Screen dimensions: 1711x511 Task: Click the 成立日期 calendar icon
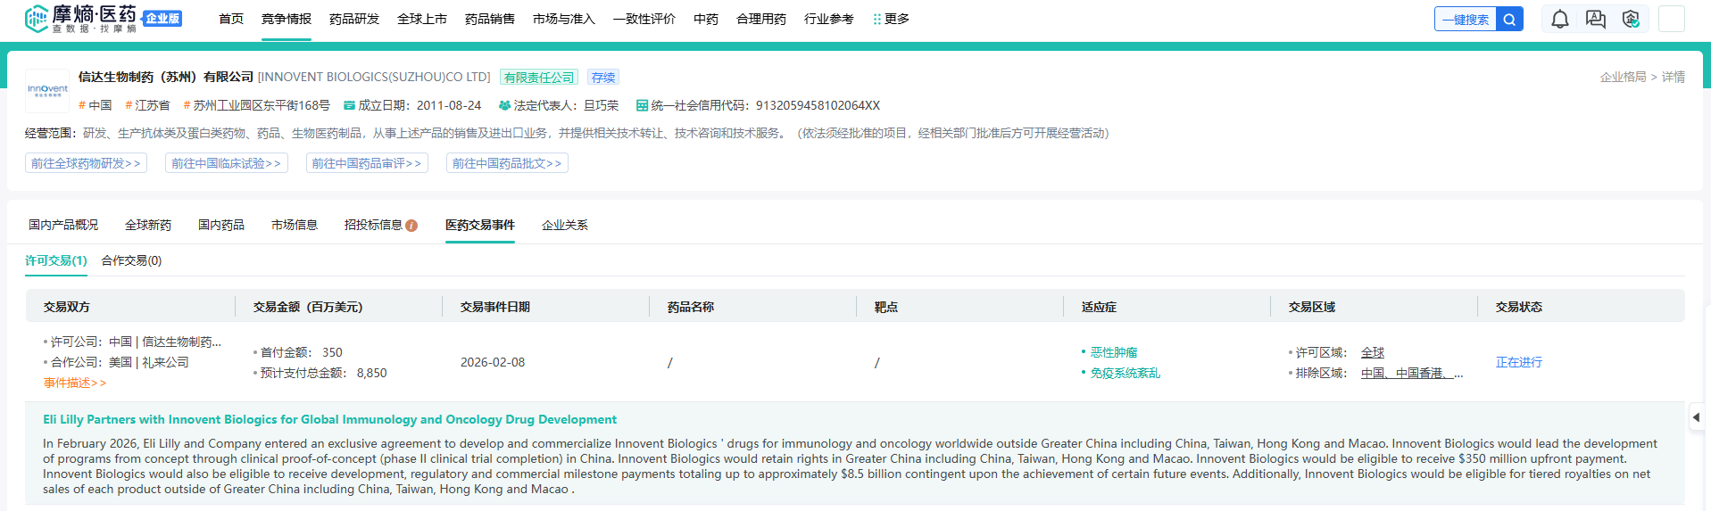coord(350,105)
